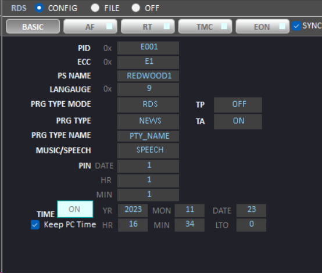This screenshot has height=273, width=322.
Task: Click the PS NAME field REDWOOD1
Action: coord(148,76)
